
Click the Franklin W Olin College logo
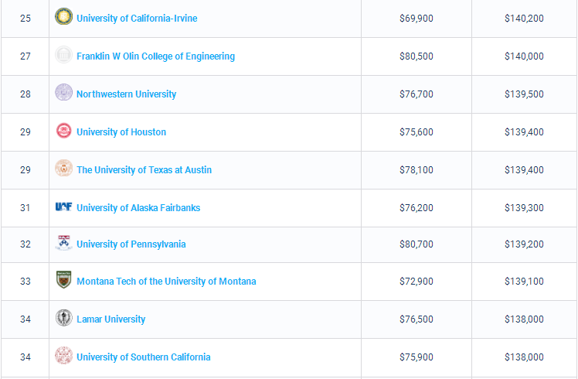pyautogui.click(x=63, y=56)
